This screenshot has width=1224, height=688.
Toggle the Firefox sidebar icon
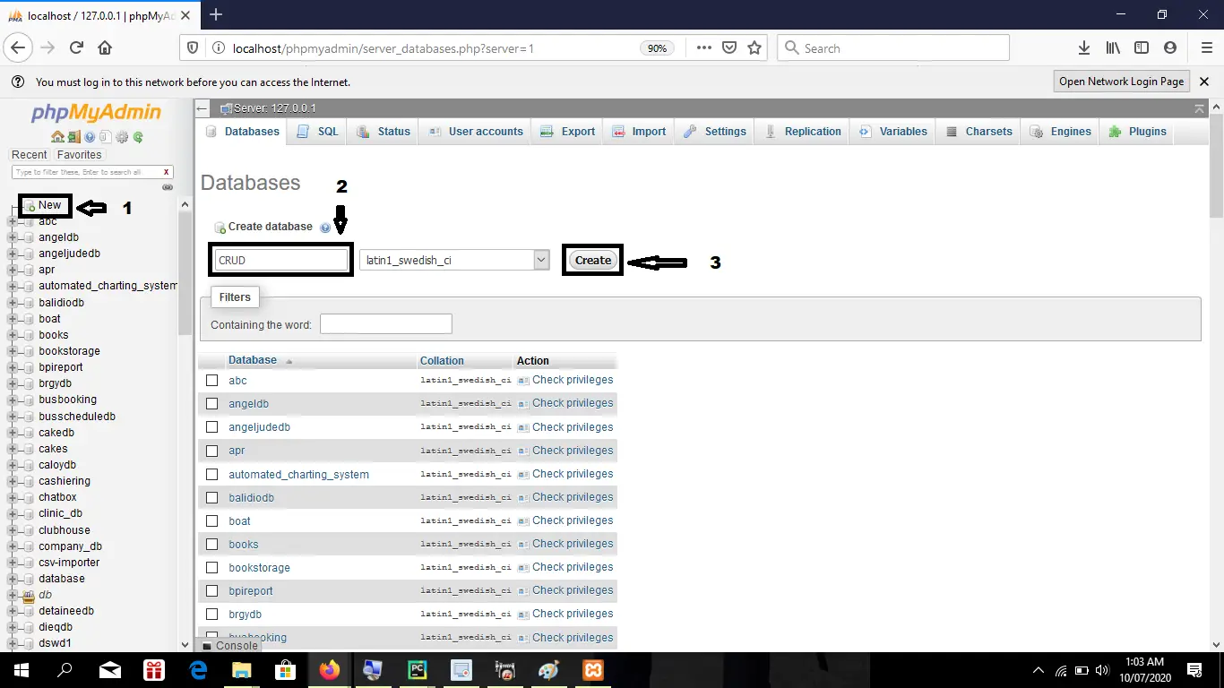(1142, 47)
